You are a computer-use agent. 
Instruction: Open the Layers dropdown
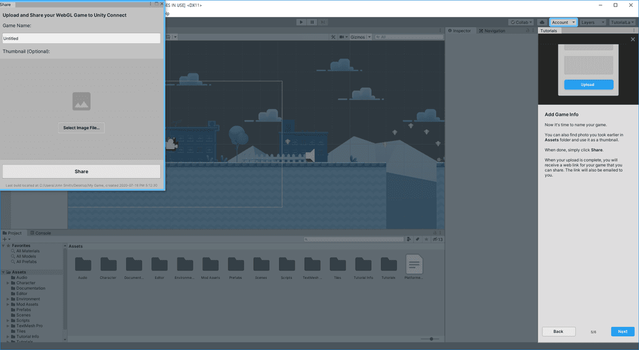point(592,23)
